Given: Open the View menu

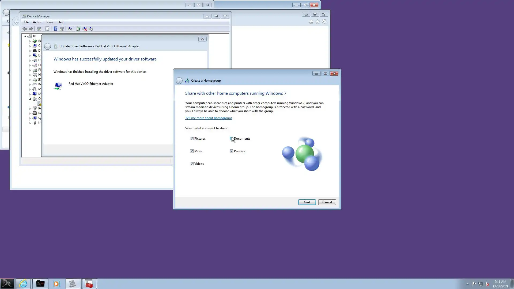Looking at the screenshot, I should pos(50,22).
